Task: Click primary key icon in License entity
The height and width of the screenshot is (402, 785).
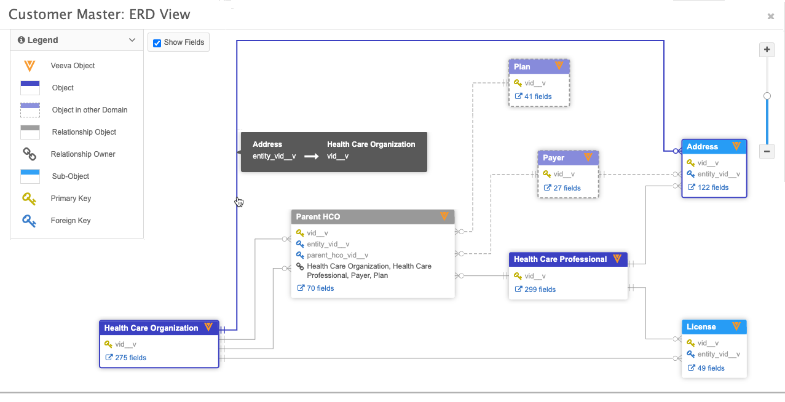Action: (691, 343)
